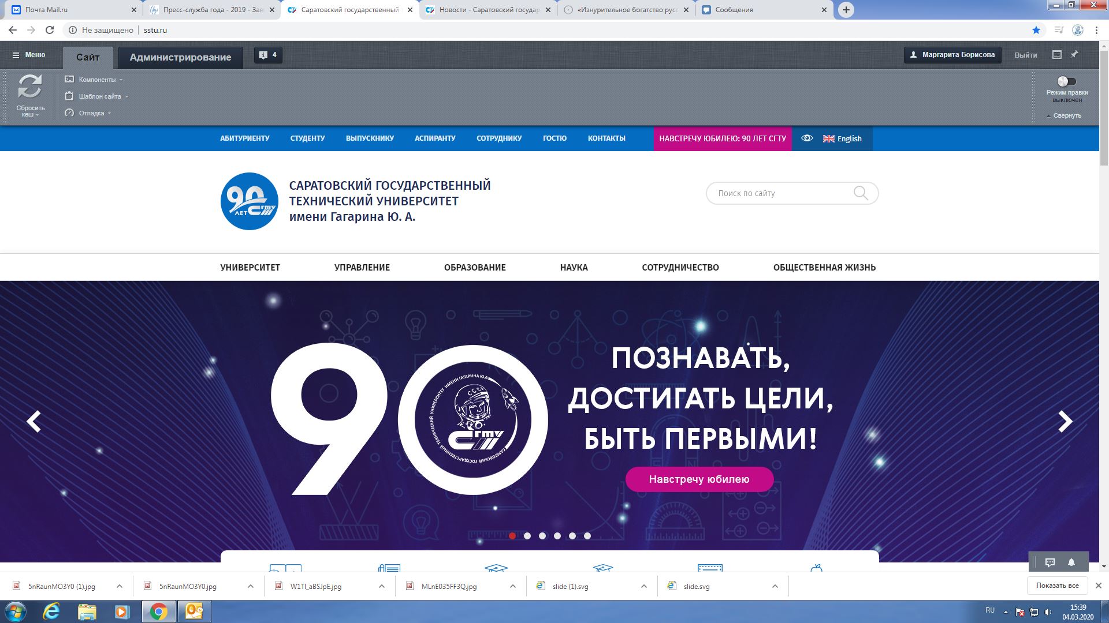1109x623 pixels.
Task: Toggle the eye accessibility version icon
Action: (807, 138)
